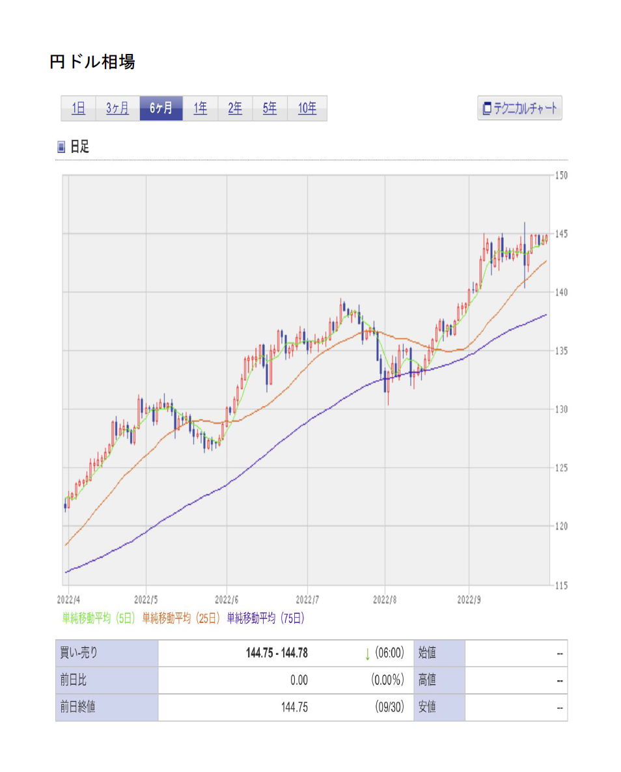
Task: Click the 買い-売り row header
Action: click(107, 654)
